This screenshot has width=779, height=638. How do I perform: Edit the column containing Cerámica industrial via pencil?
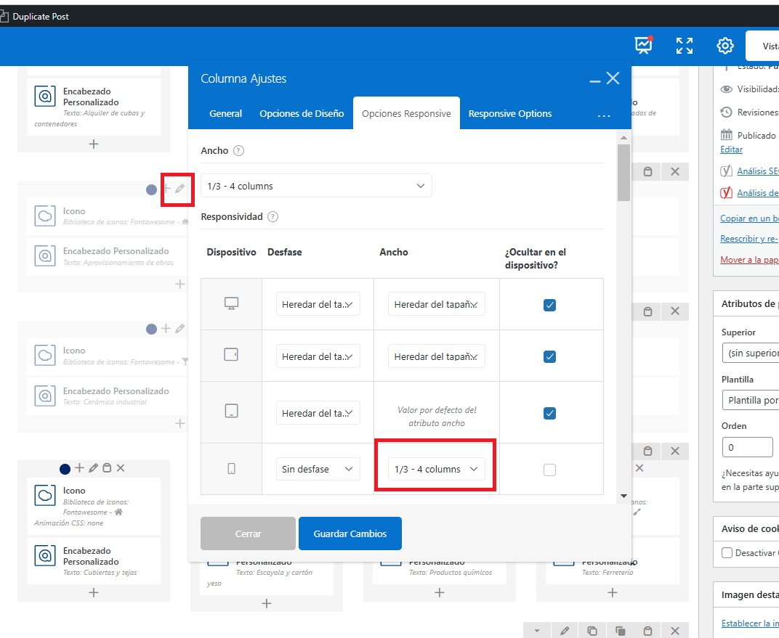click(179, 328)
